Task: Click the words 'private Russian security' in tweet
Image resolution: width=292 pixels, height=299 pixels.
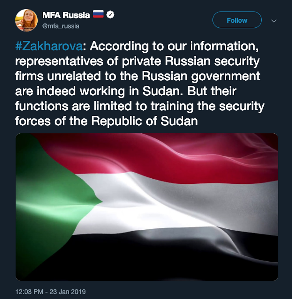Action: tap(191, 61)
